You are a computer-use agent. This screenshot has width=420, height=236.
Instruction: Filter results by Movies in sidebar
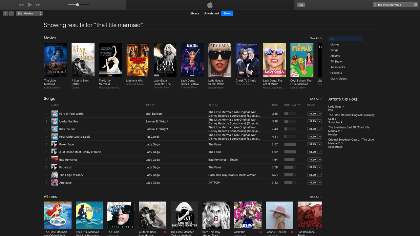(x=335, y=45)
